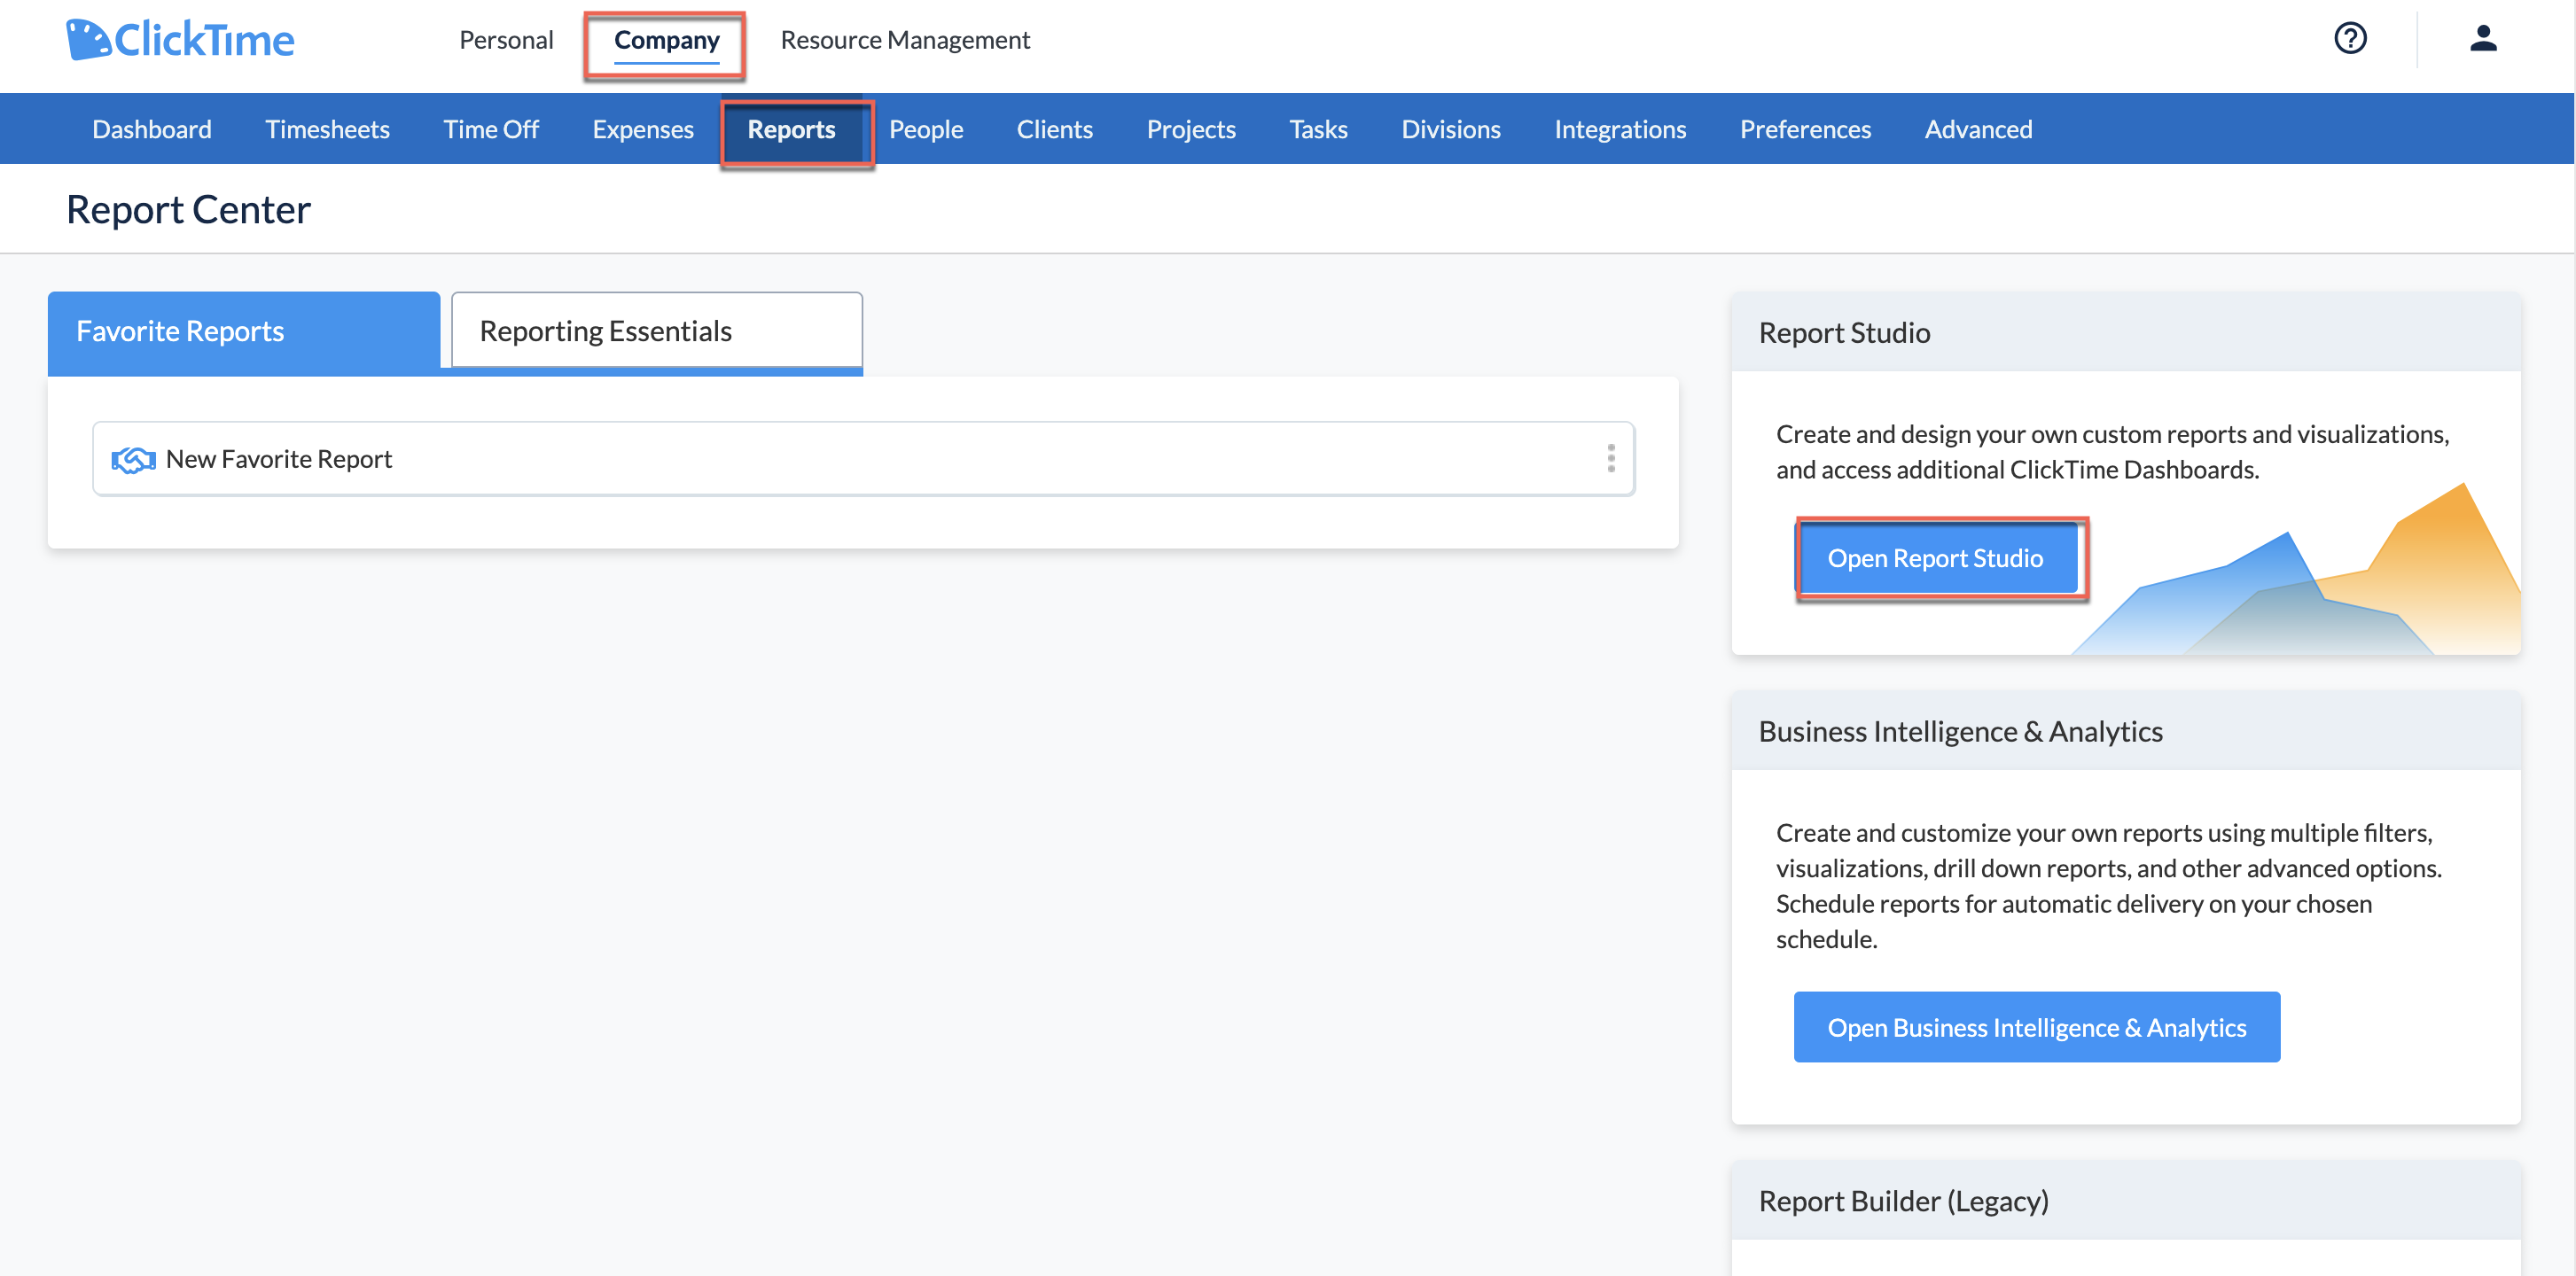Open the Expenses tab
2576x1276 pixels.
coord(643,129)
